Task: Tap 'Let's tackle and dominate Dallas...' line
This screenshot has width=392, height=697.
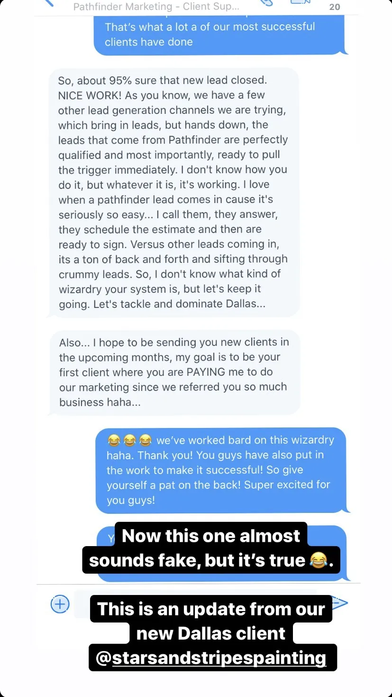Action: 162,304
